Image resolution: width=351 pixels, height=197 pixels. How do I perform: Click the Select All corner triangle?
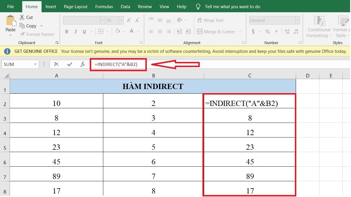click(6, 76)
